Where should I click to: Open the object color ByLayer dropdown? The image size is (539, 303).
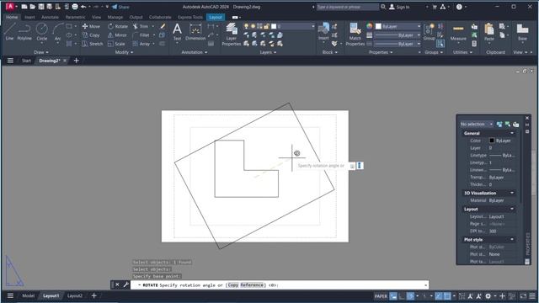coord(398,26)
